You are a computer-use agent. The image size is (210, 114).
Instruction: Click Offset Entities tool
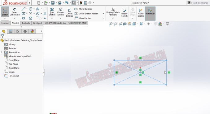[x=69, y=13]
